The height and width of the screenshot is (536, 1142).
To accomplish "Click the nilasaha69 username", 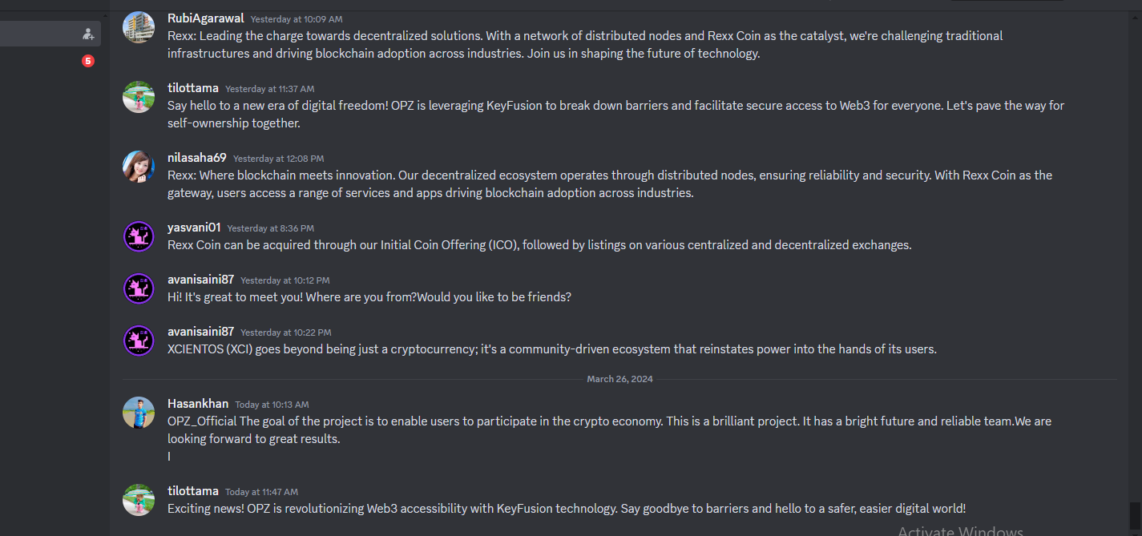I will tap(197, 158).
